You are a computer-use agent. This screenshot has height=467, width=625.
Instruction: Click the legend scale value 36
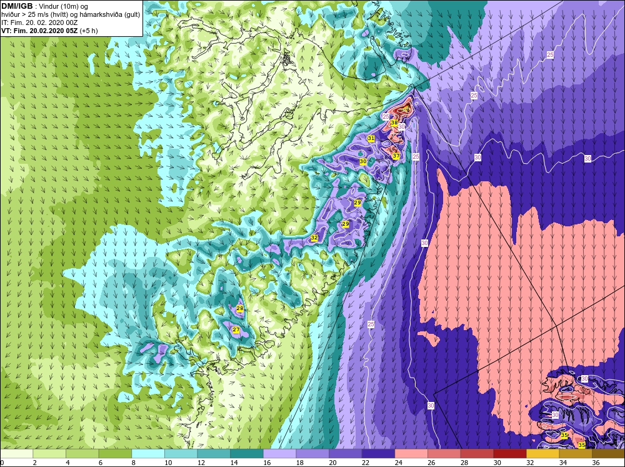tap(596, 463)
